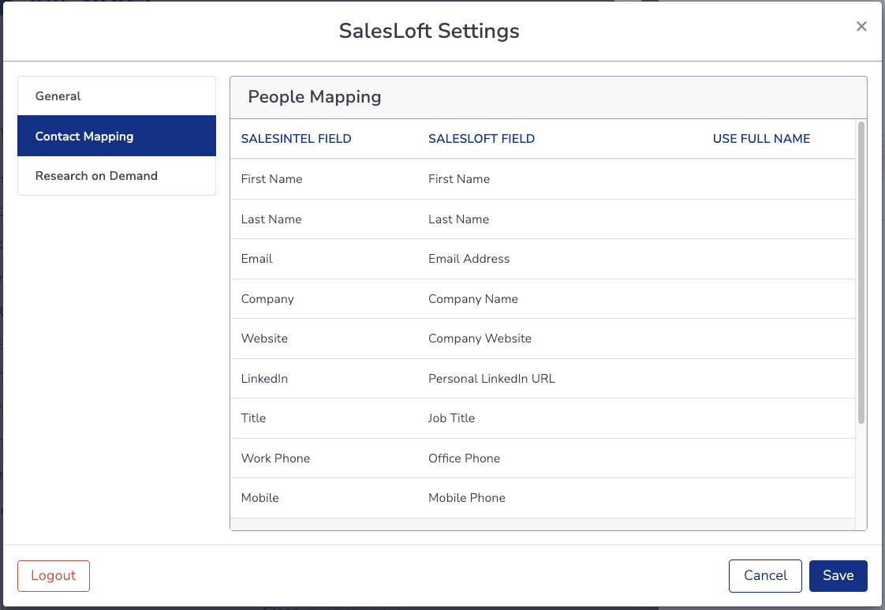This screenshot has width=885, height=610.
Task: Click the Logout button
Action: tap(54, 575)
